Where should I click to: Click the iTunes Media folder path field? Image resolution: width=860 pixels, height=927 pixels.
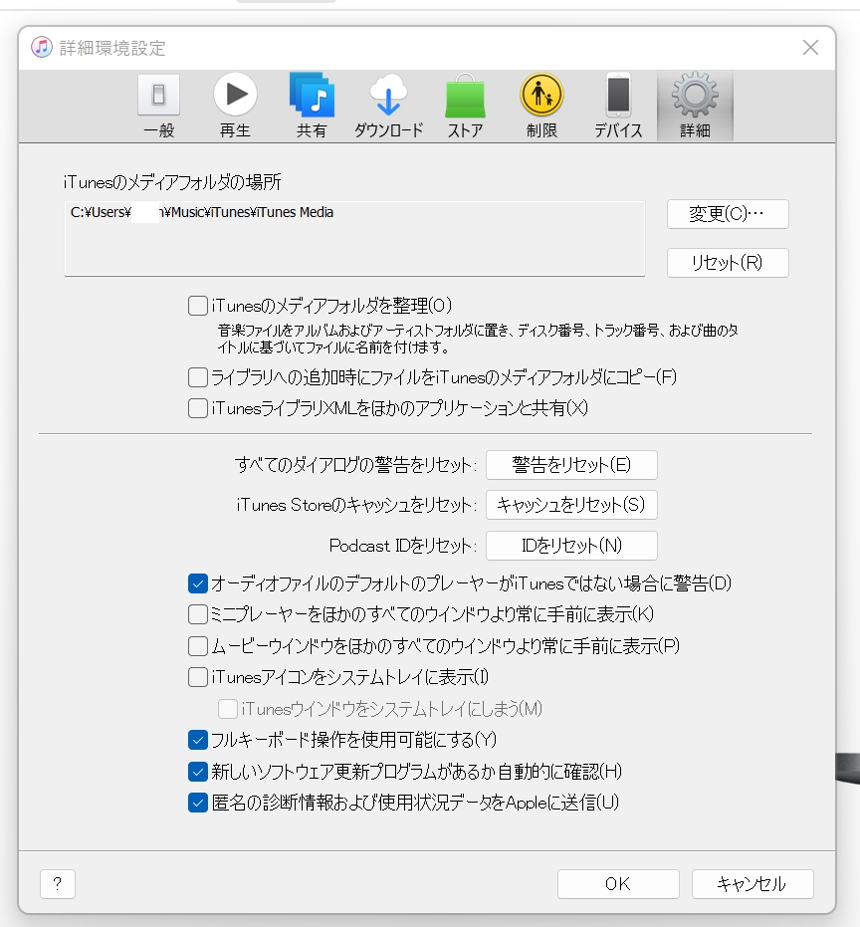tap(354, 238)
